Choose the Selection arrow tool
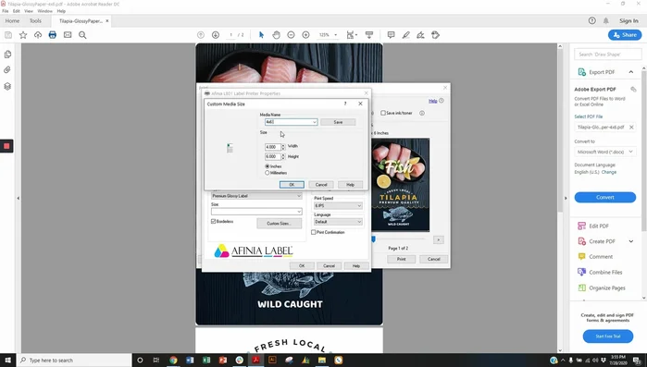Viewport: 647px width, 367px height. coord(261,35)
